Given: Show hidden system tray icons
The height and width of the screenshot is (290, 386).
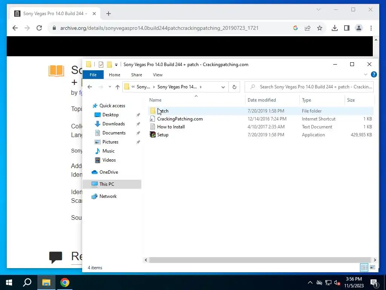Looking at the screenshot, I should pos(310,282).
